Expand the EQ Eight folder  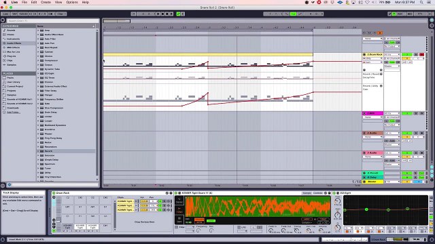coord(38,74)
